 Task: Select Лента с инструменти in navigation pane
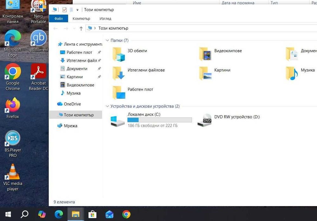click(x=80, y=44)
